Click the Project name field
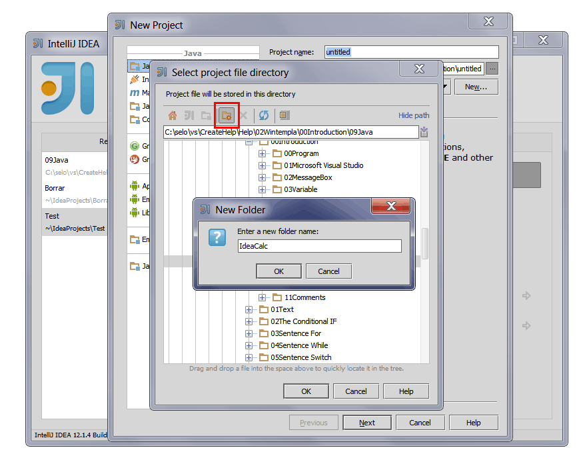Image resolution: width=587 pixels, height=456 pixels. pyautogui.click(x=412, y=52)
